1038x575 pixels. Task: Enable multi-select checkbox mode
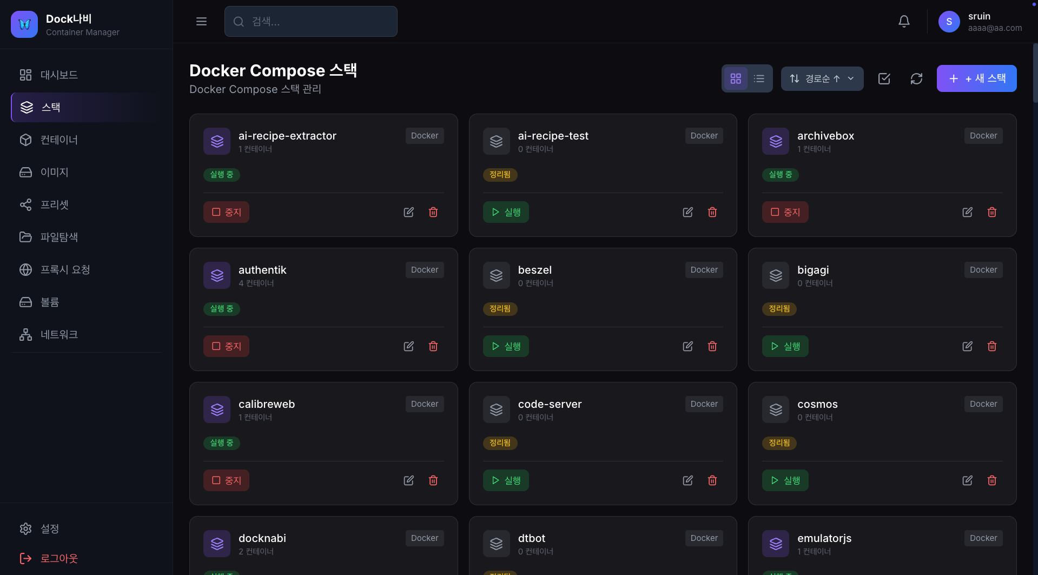click(x=884, y=79)
